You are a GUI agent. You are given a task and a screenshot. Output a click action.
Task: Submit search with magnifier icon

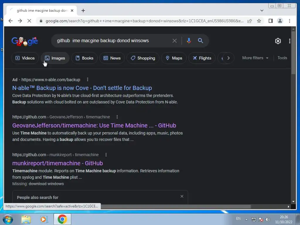tap(200, 40)
